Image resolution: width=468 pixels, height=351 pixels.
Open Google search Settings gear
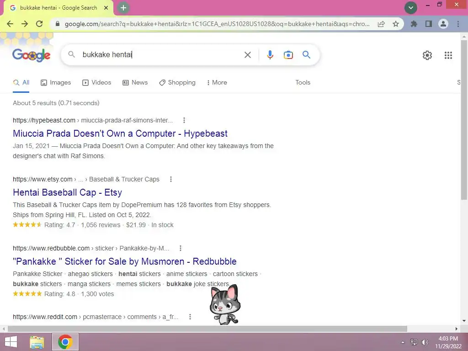[x=427, y=55]
